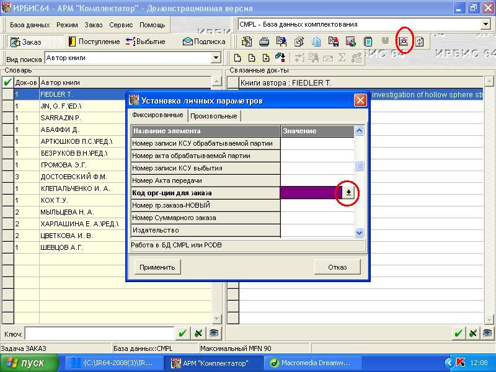Click the refresh icon at toolbar end

(420, 42)
